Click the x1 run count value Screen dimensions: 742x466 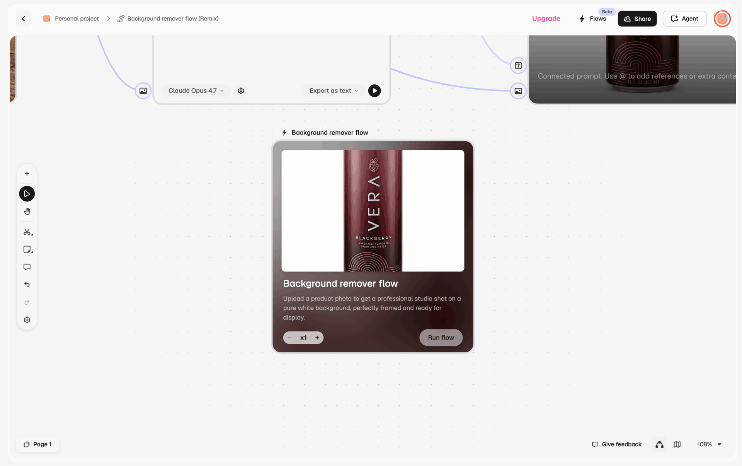point(303,338)
